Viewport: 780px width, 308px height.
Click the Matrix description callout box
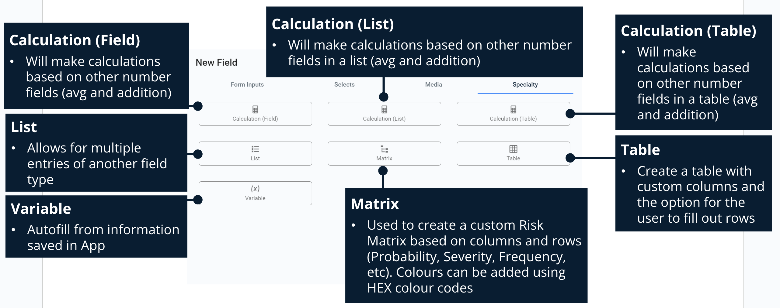point(466,245)
